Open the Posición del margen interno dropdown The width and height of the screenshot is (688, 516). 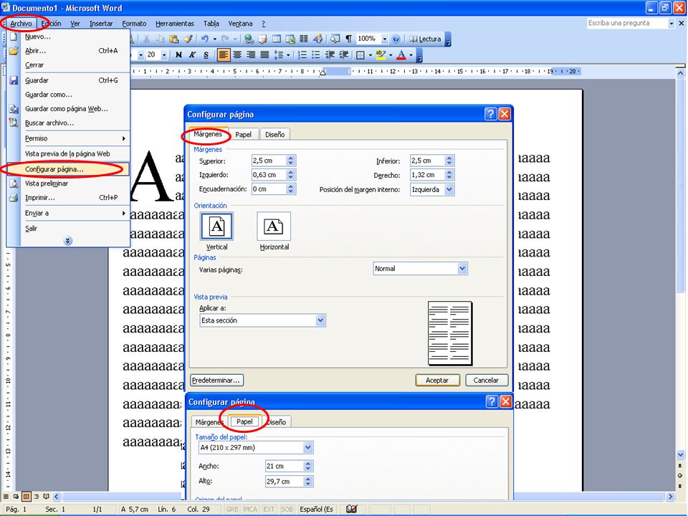[x=449, y=189]
